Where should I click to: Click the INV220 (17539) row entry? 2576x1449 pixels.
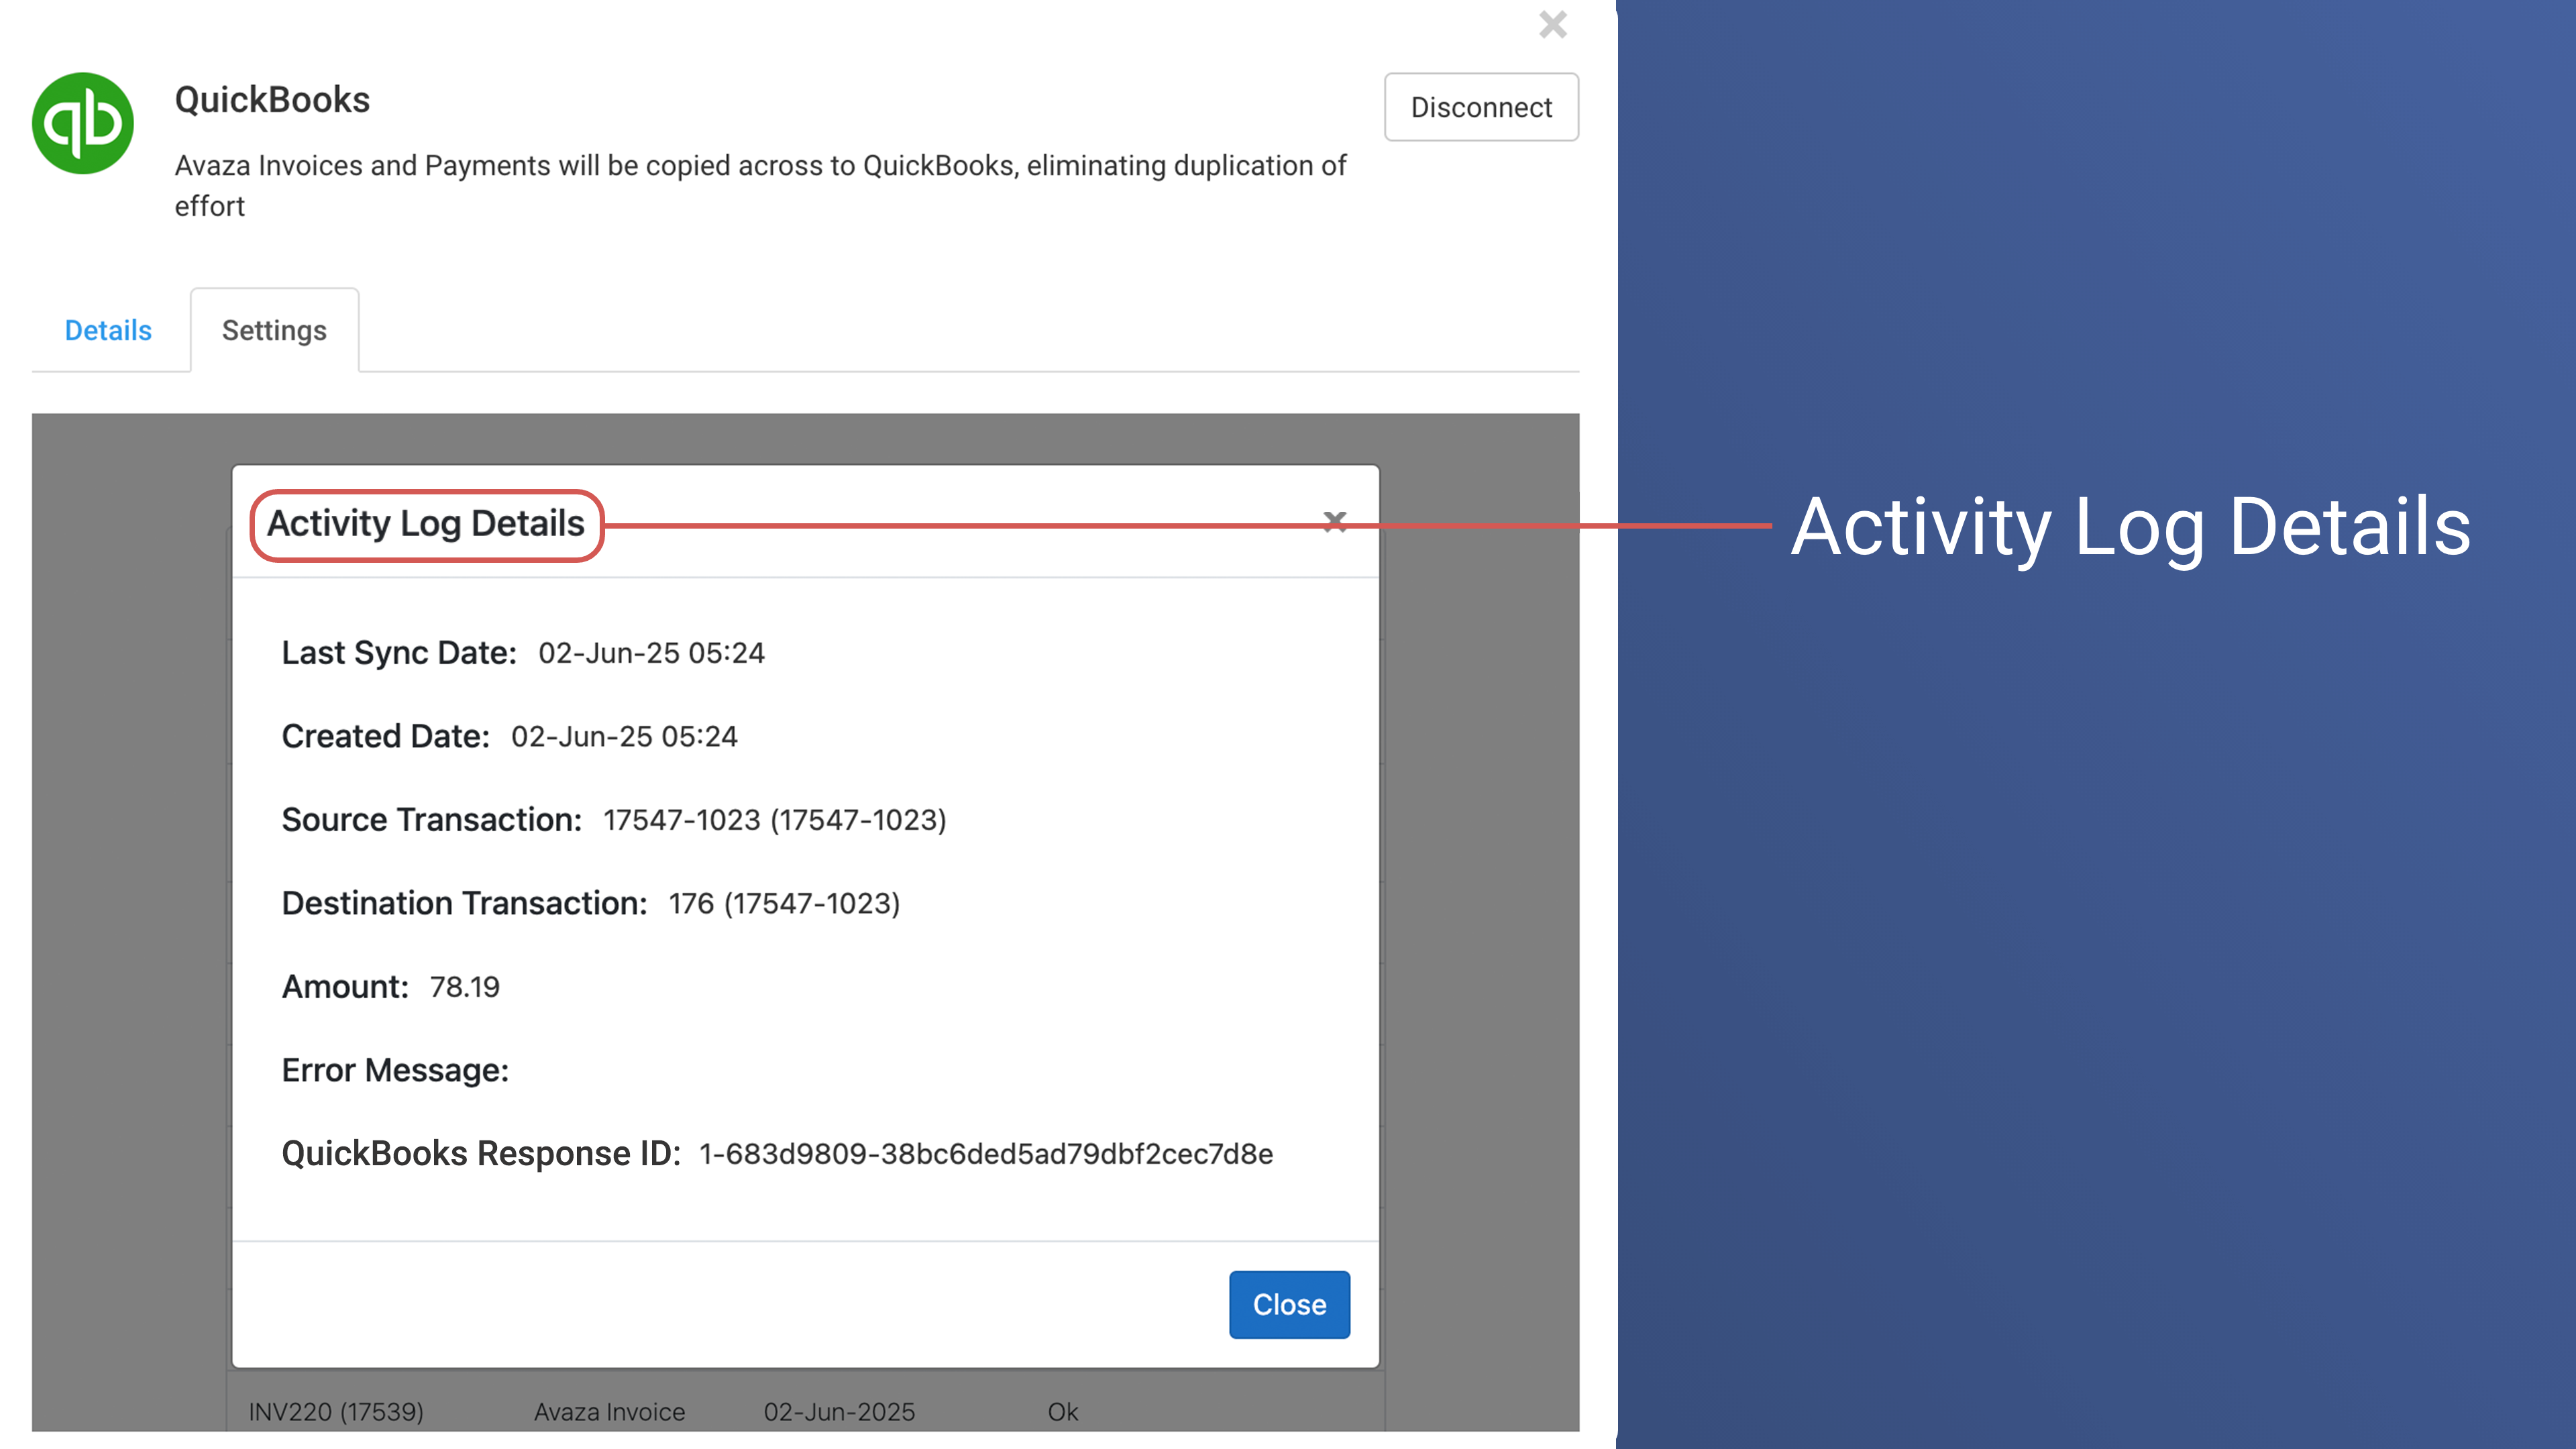336,1411
